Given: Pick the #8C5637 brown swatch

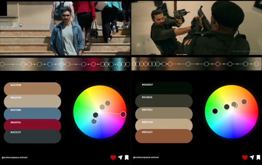Looking at the screenshot, I should pos(164,136).
